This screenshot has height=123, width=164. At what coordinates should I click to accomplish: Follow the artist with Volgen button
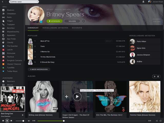72,21
